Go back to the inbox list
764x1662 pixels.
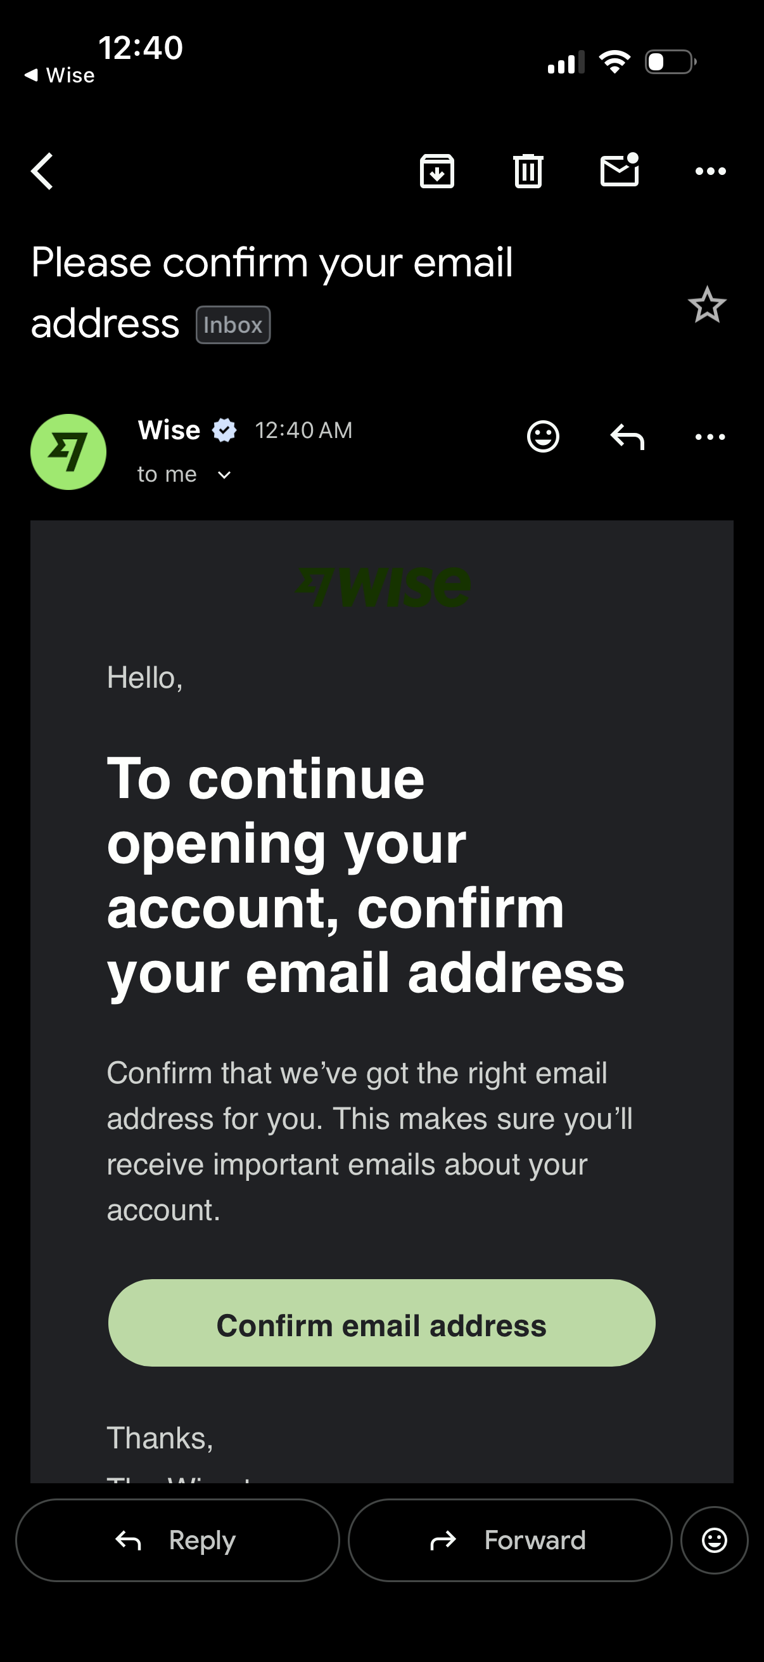[x=42, y=172]
